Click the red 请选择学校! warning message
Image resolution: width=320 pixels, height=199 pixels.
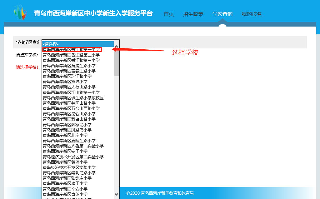27,67
